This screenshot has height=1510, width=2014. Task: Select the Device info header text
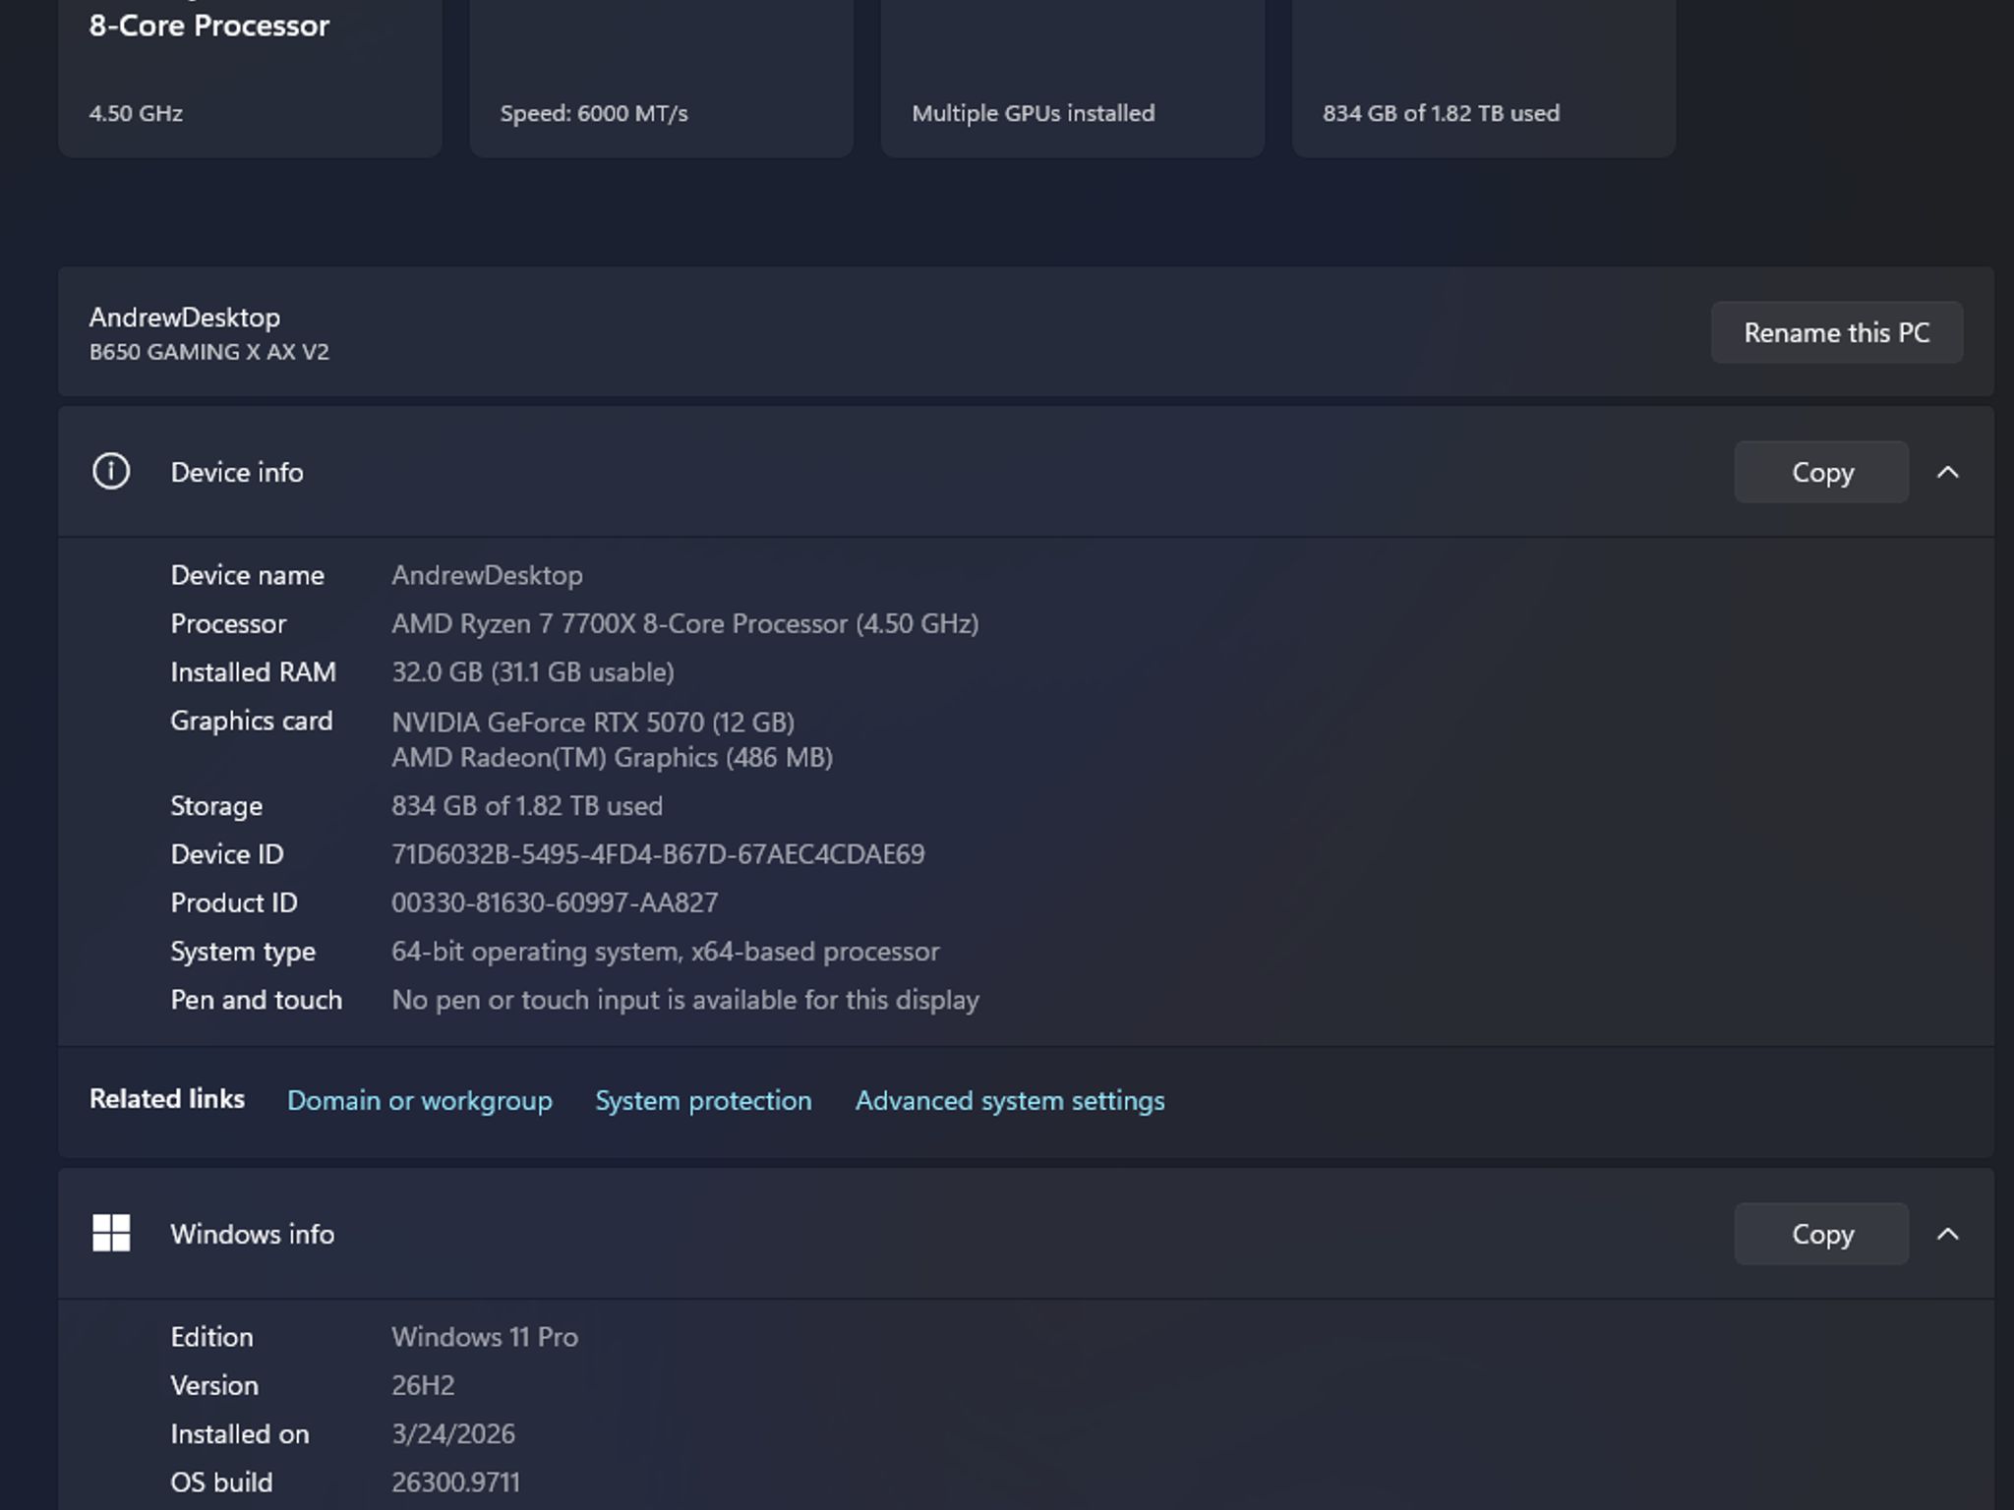(237, 472)
